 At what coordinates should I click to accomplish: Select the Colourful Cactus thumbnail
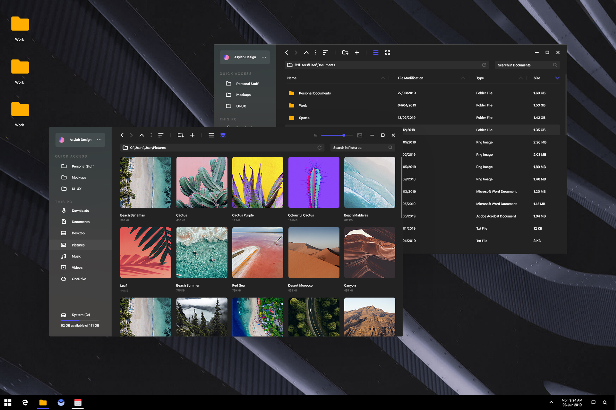click(x=314, y=182)
